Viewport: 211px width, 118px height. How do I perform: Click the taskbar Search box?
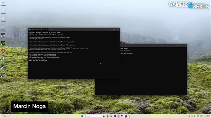(x=93, y=116)
